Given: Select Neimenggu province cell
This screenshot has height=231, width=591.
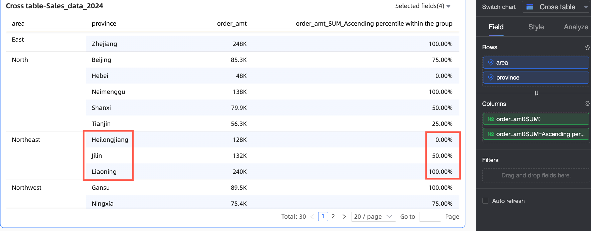Looking at the screenshot, I should 108,92.
